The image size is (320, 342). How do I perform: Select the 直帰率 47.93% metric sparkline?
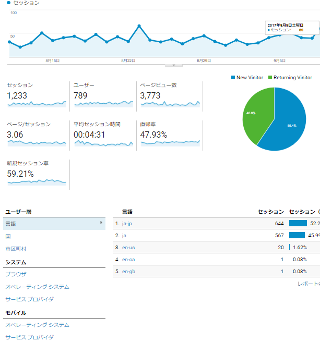click(170, 143)
